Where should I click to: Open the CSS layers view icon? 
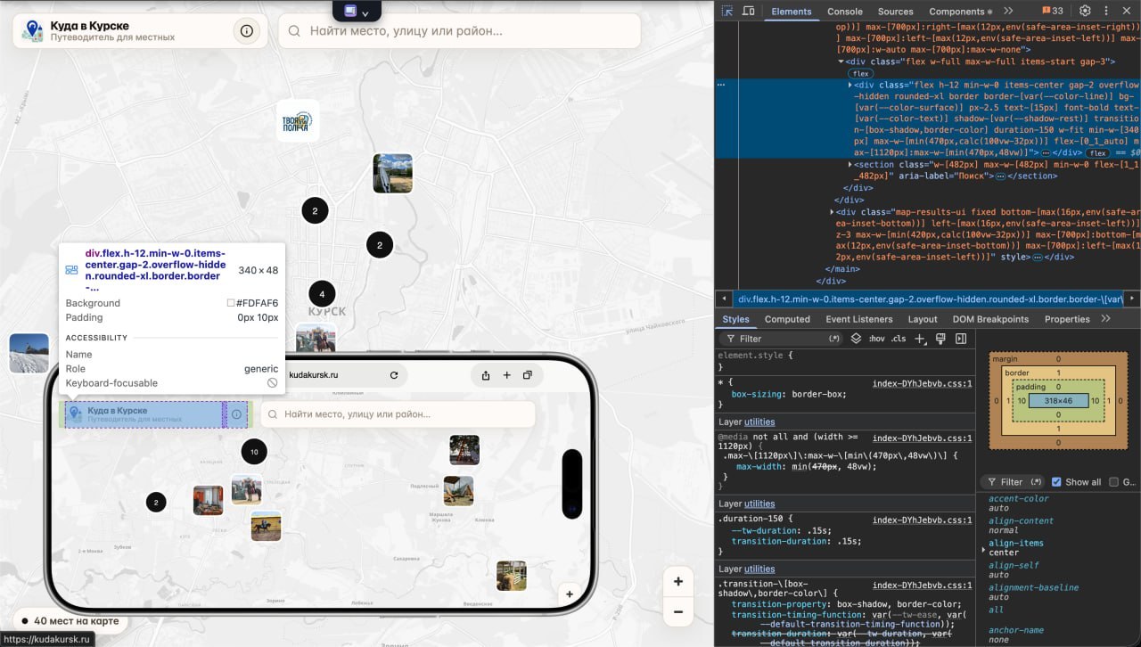(856, 339)
